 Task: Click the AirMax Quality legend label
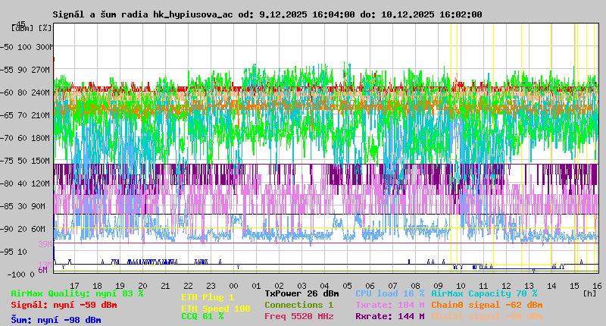pos(76,293)
